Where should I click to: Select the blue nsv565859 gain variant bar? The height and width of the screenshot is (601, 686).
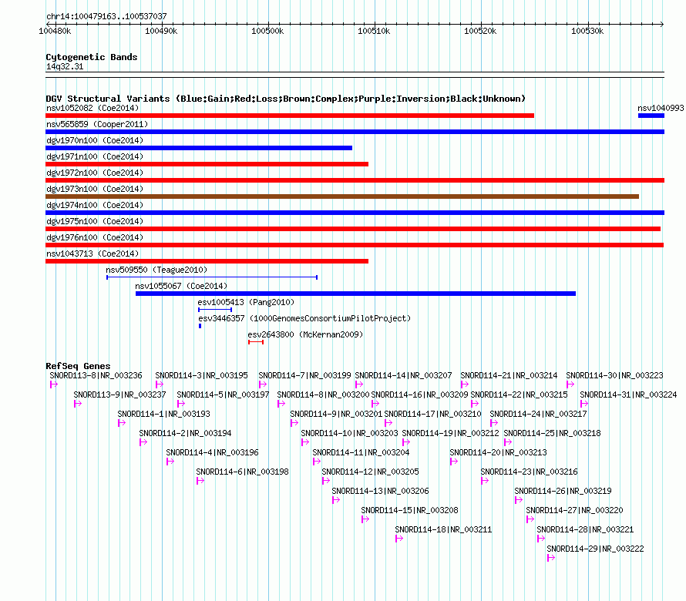coord(355,132)
